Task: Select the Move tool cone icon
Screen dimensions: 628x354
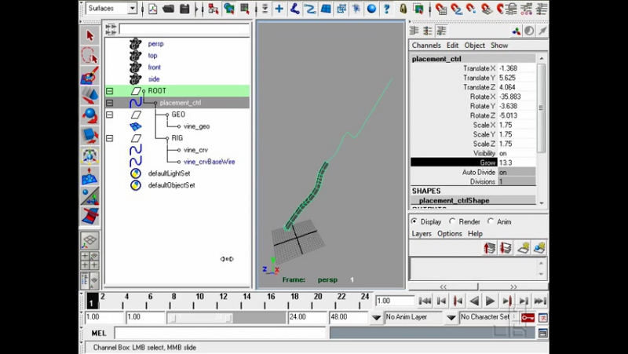Action: pos(89,95)
